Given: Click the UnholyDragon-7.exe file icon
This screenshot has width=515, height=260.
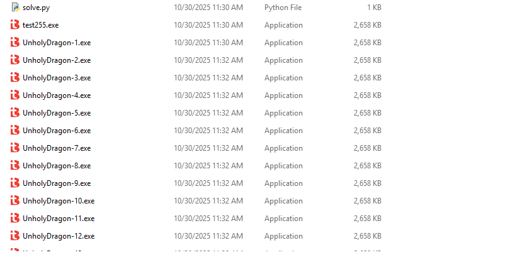Looking at the screenshot, I should pyautogui.click(x=15, y=148).
